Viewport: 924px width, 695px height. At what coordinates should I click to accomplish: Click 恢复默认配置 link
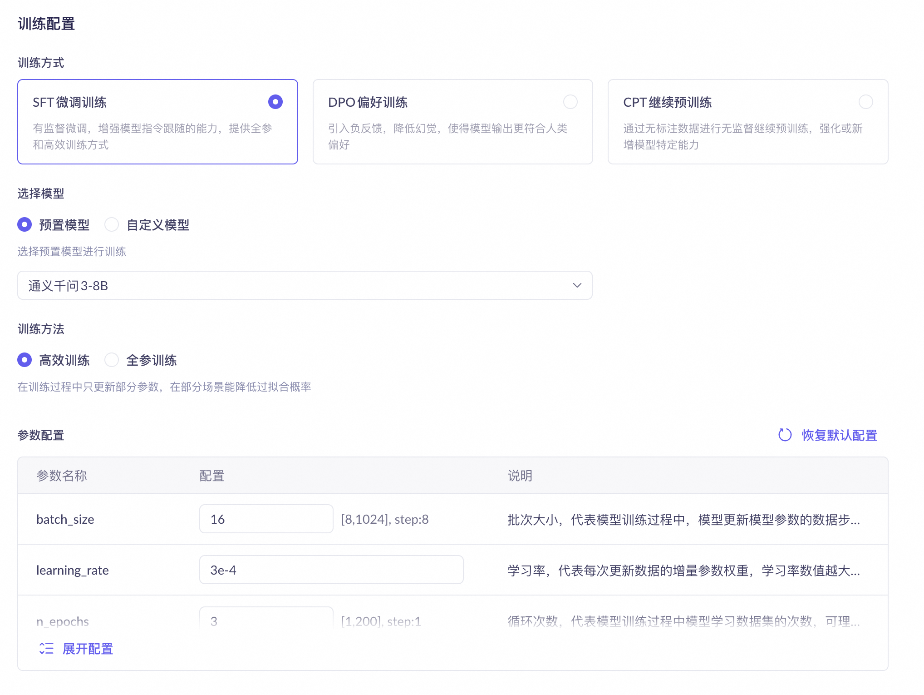click(x=839, y=435)
